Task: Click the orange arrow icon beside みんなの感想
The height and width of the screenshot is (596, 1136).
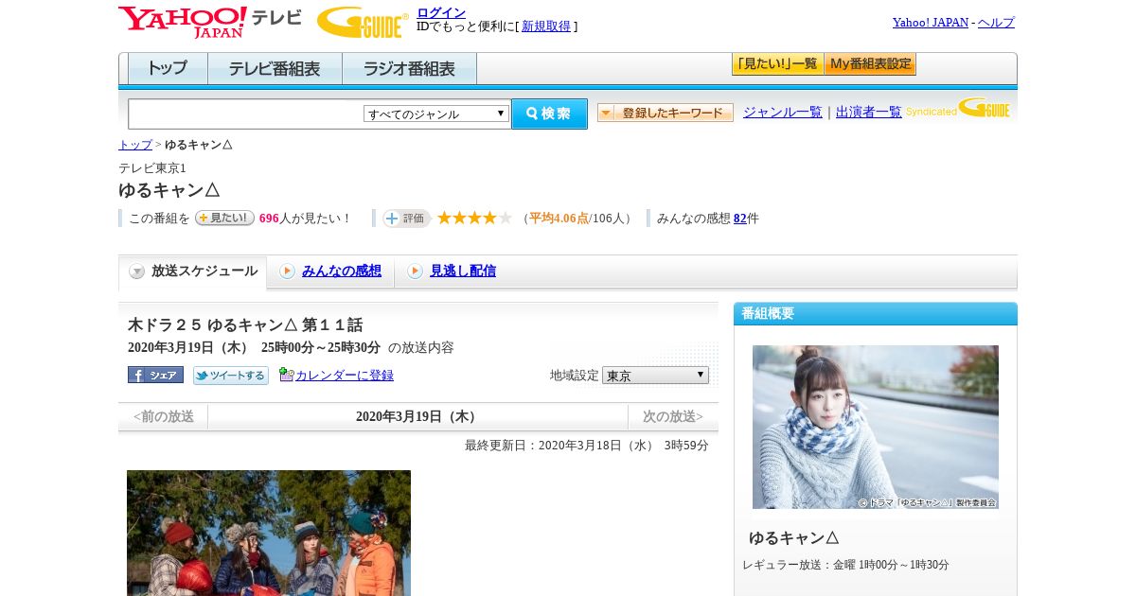Action: (x=287, y=272)
